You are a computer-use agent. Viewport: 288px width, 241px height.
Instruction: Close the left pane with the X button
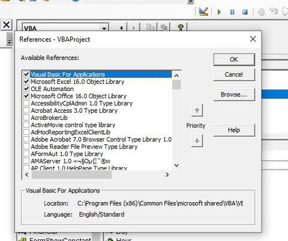7,25
